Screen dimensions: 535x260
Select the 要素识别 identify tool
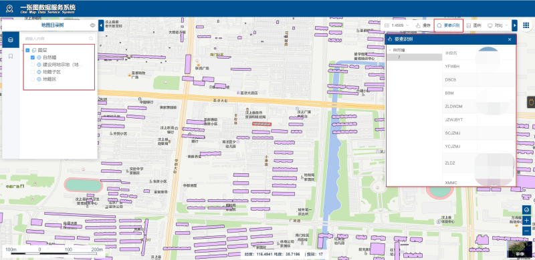(448, 25)
